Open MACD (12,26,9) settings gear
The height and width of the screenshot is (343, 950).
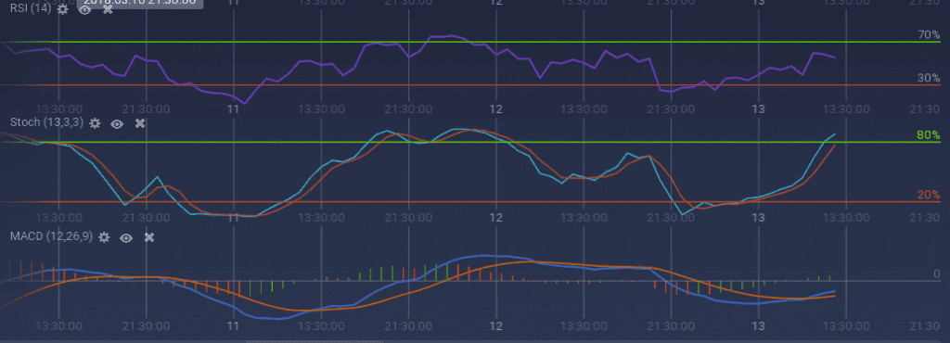[104, 237]
